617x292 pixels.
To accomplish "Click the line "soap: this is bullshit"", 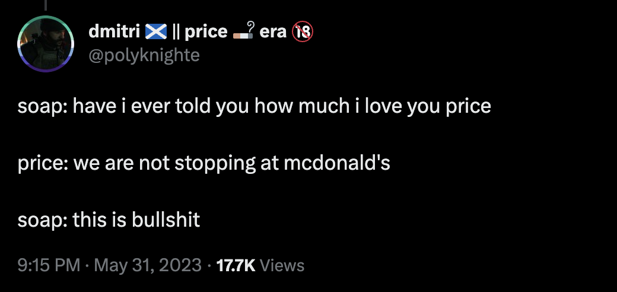I will [x=109, y=221].
